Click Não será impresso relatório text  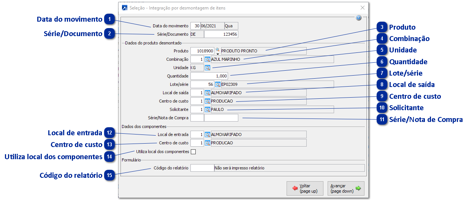pos(239,168)
